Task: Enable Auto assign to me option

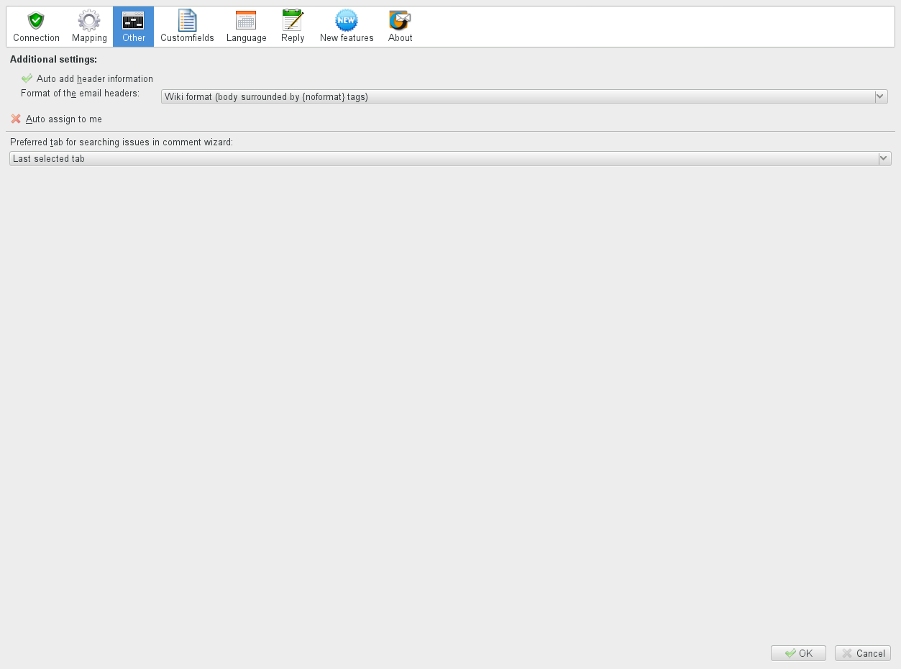Action: pos(16,119)
